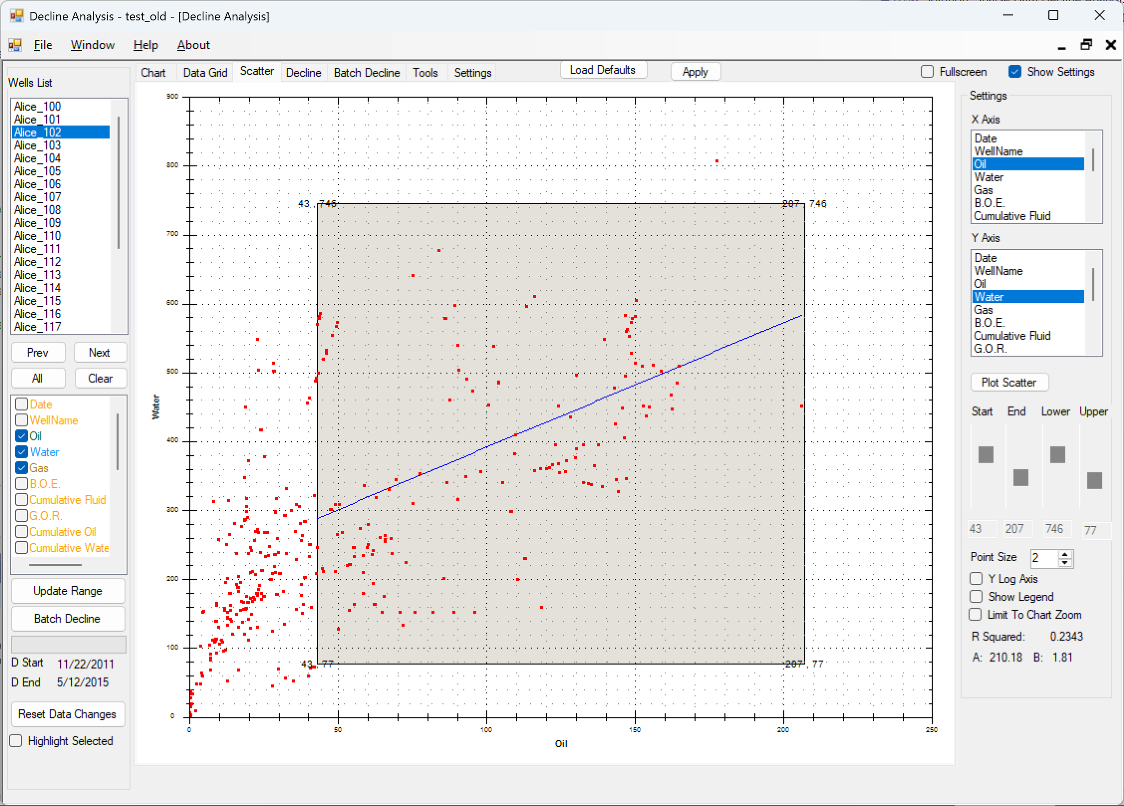Screen dimensions: 1124x806
Task: Uncheck the Show Settings checkbox
Action: (x=1015, y=71)
